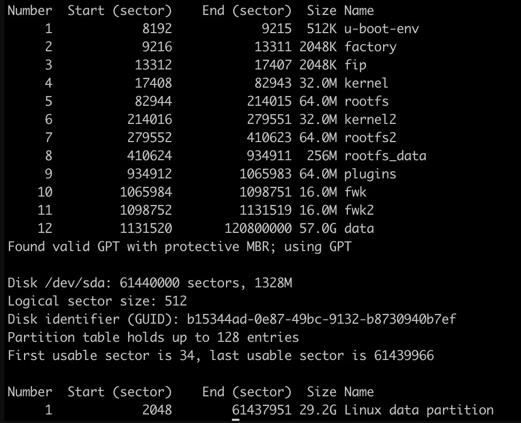Screen dimensions: 521x423
Task: Click the "Logical sector size: 512" line
Action: [97, 301]
